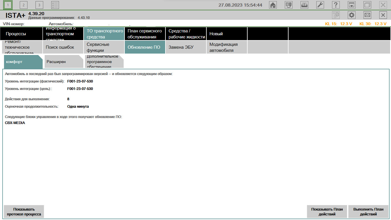Switch to the комфорт tab
The width and height of the screenshot is (391, 220).
coord(23,62)
